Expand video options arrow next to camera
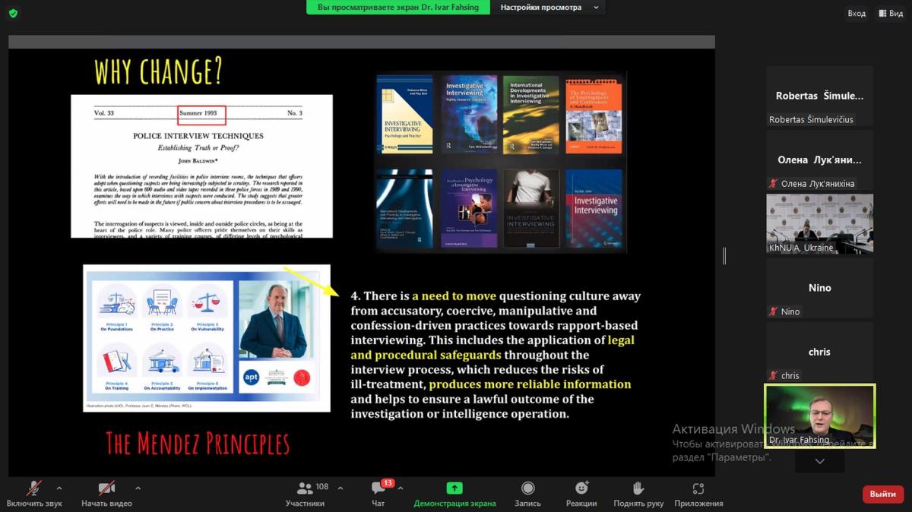The width and height of the screenshot is (912, 512). coord(138,488)
